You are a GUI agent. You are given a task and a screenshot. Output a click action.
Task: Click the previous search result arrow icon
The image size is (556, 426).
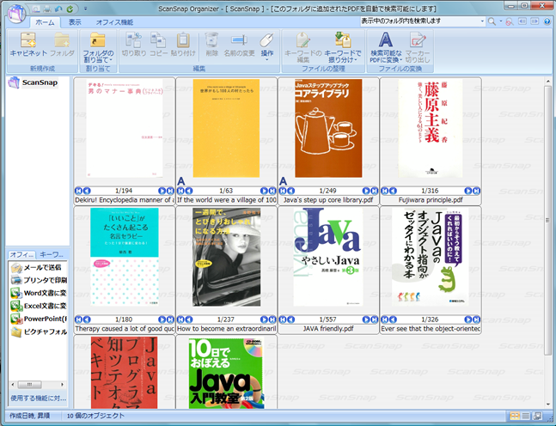(522, 21)
